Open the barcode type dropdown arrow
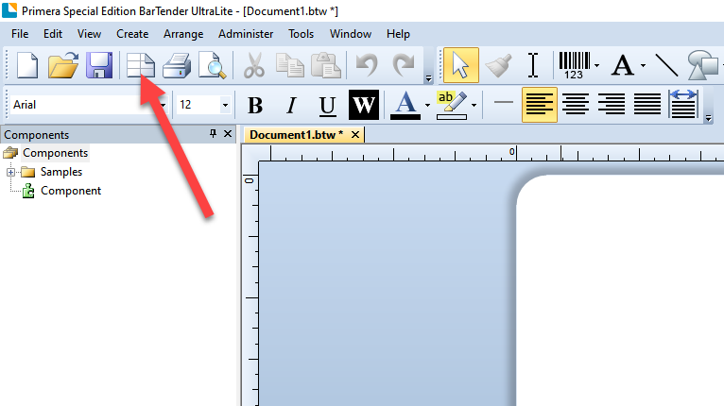Viewport: 724px width, 406px height. coord(596,65)
